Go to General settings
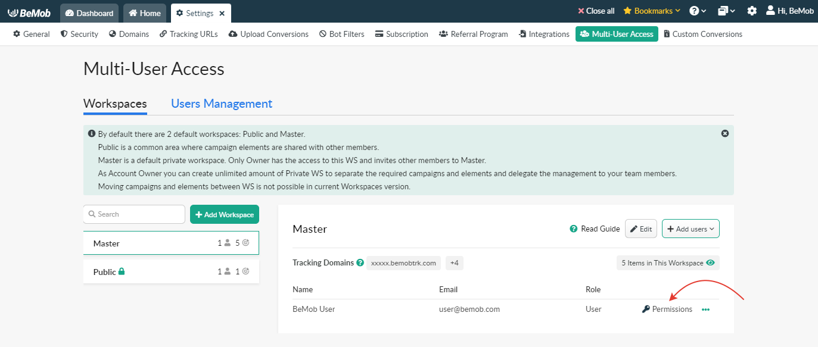Screen dimensions: 818x347 coord(32,34)
